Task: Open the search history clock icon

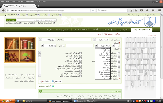Action: point(53,86)
